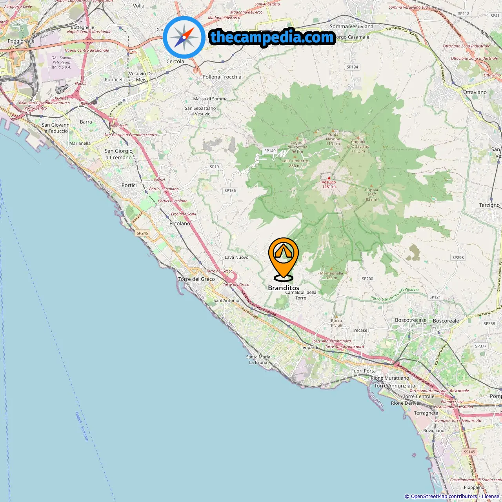Image resolution: width=502 pixels, height=502 pixels.
Task: Open OpenStreetMap contributors link
Action: click(x=444, y=497)
